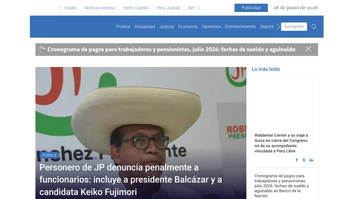Open the Pedro Castillo topic link

[x=136, y=8]
